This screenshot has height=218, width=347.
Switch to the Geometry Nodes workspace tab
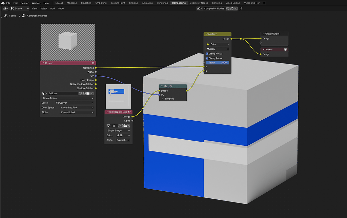pyautogui.click(x=199, y=3)
